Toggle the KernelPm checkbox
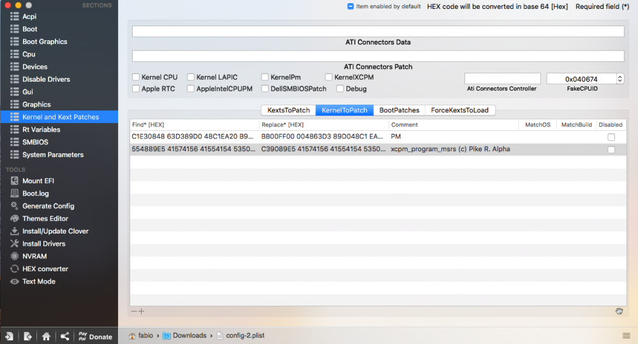The image size is (638, 344). click(265, 77)
